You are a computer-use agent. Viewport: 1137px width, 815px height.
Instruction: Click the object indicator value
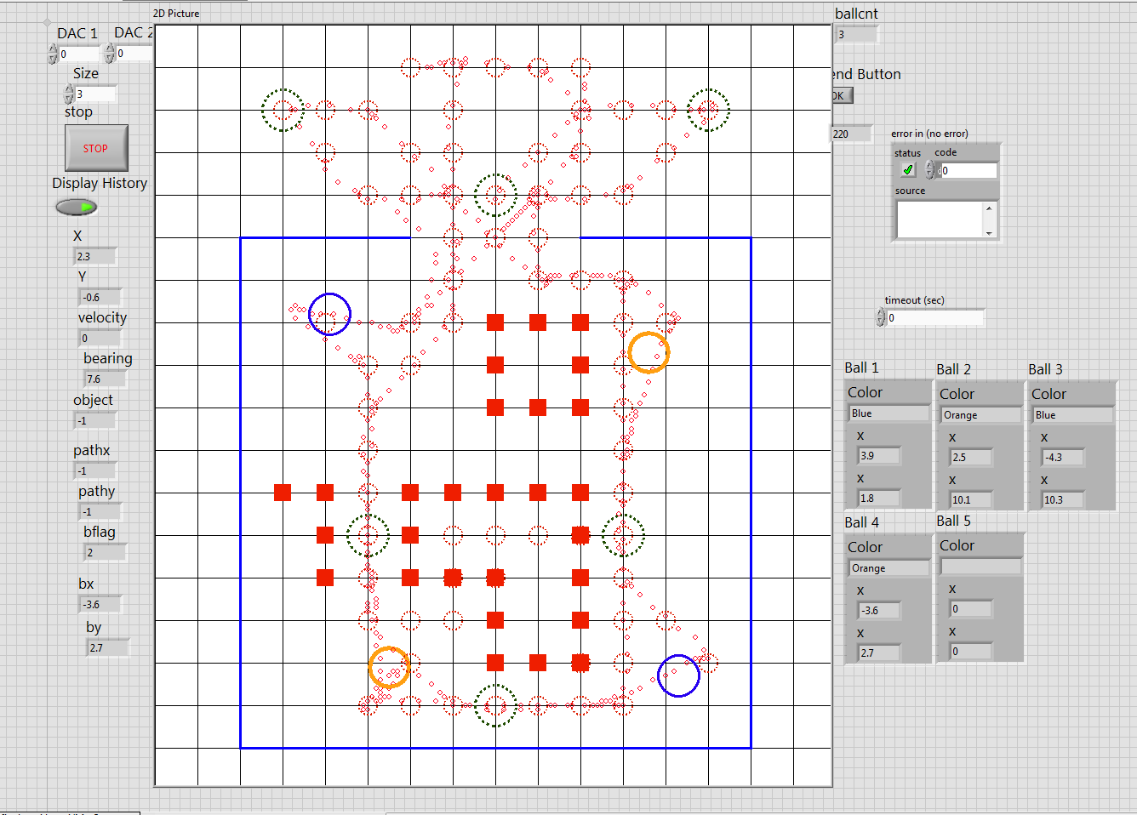(95, 420)
